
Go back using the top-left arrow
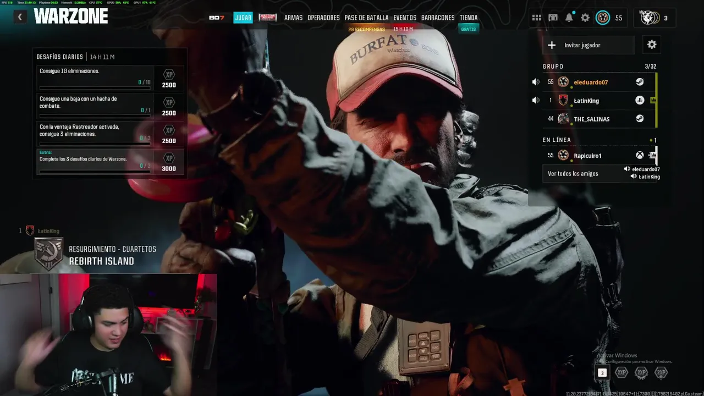tap(20, 17)
